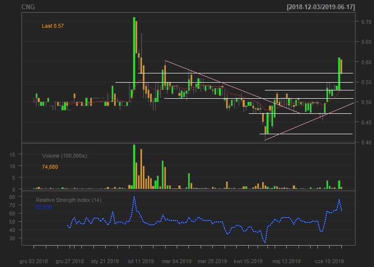374x267 pixels.
Task: Click the 'gru 03 2018' date label
Action: point(34,261)
